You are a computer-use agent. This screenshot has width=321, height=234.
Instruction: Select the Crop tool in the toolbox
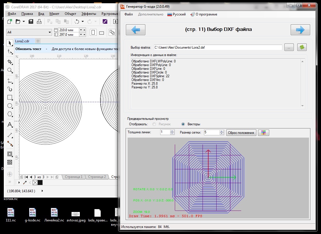click(10, 62)
